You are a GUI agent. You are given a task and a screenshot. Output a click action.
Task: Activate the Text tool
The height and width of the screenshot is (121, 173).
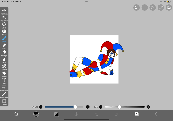tap(4, 81)
